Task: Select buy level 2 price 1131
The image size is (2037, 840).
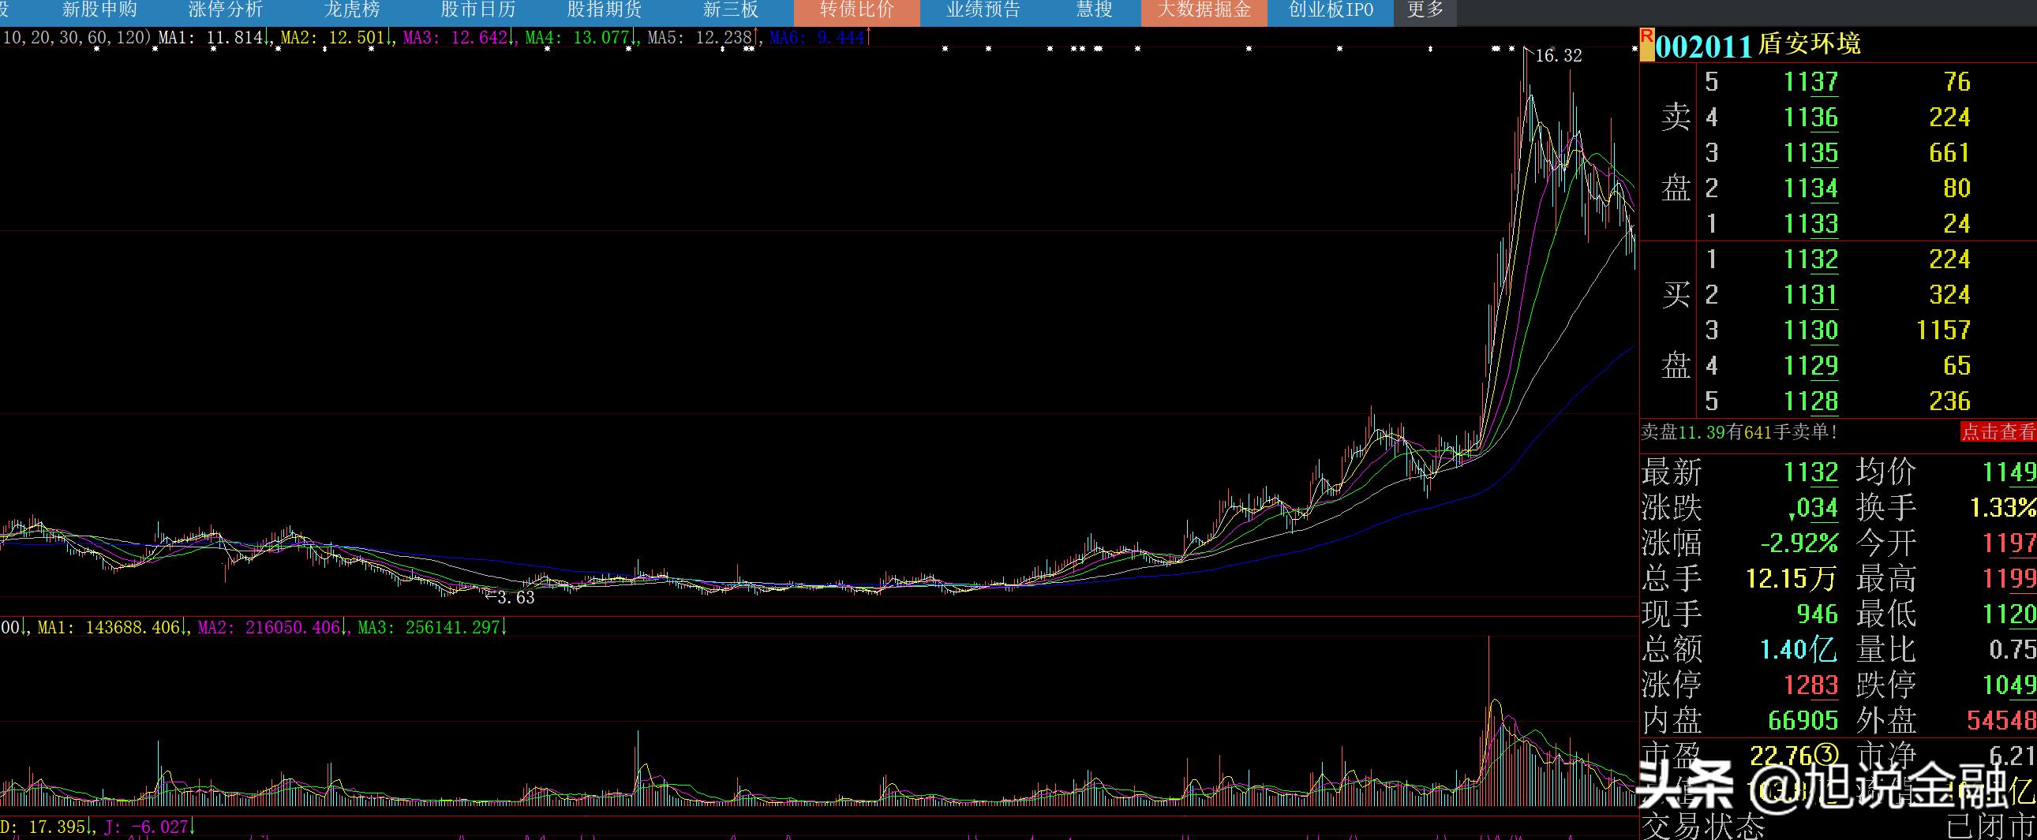Action: tap(1810, 296)
